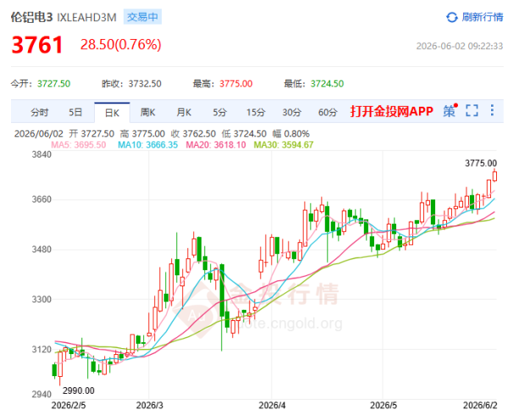Screen dimensions: 508x410
Task: Click the timestamp 2026-06-02 09:22:33
Action: point(460,46)
